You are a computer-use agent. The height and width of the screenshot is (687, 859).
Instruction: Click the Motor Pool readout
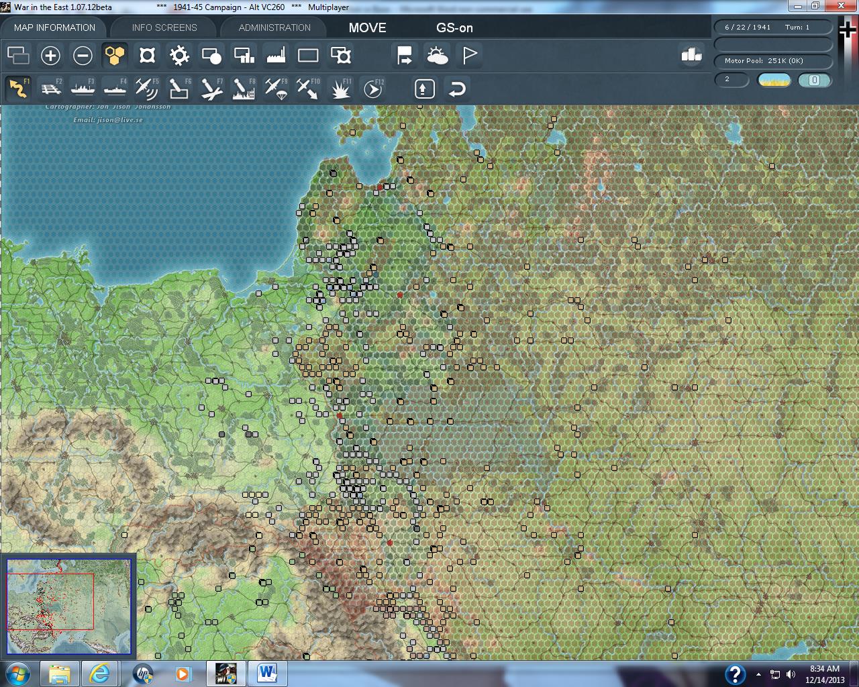[773, 61]
